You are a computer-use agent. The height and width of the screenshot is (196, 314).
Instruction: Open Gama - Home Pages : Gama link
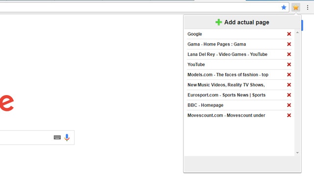(217, 44)
